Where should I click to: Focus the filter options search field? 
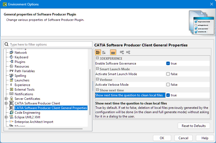pos(50,45)
